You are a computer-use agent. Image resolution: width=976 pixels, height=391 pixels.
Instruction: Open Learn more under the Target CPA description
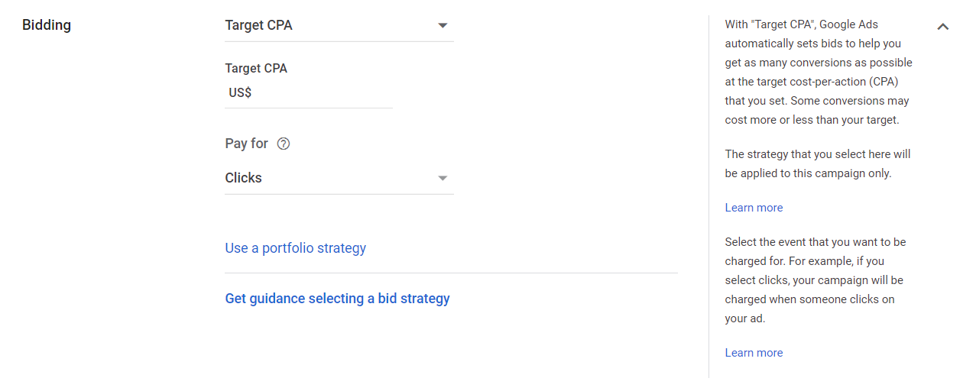pos(754,208)
